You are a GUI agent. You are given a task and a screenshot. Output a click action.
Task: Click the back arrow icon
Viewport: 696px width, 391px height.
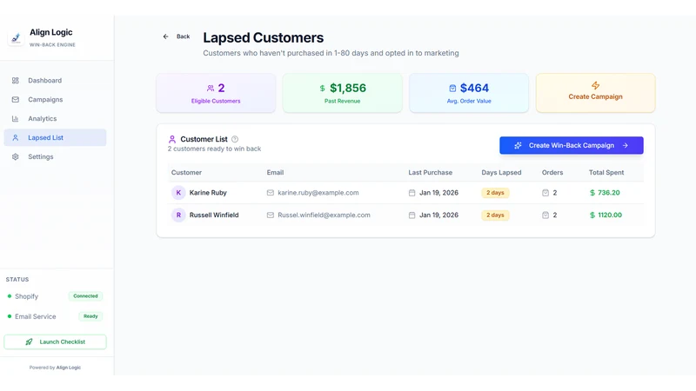click(165, 36)
